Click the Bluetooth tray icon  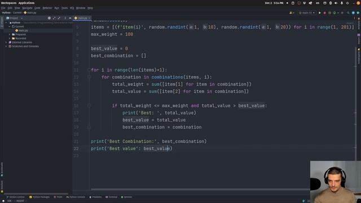(331, 3)
